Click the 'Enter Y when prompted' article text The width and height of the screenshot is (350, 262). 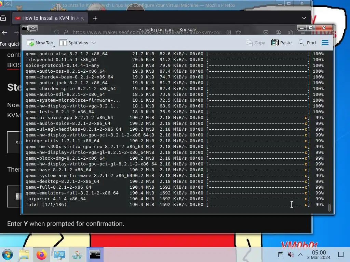pyautogui.click(x=66, y=224)
